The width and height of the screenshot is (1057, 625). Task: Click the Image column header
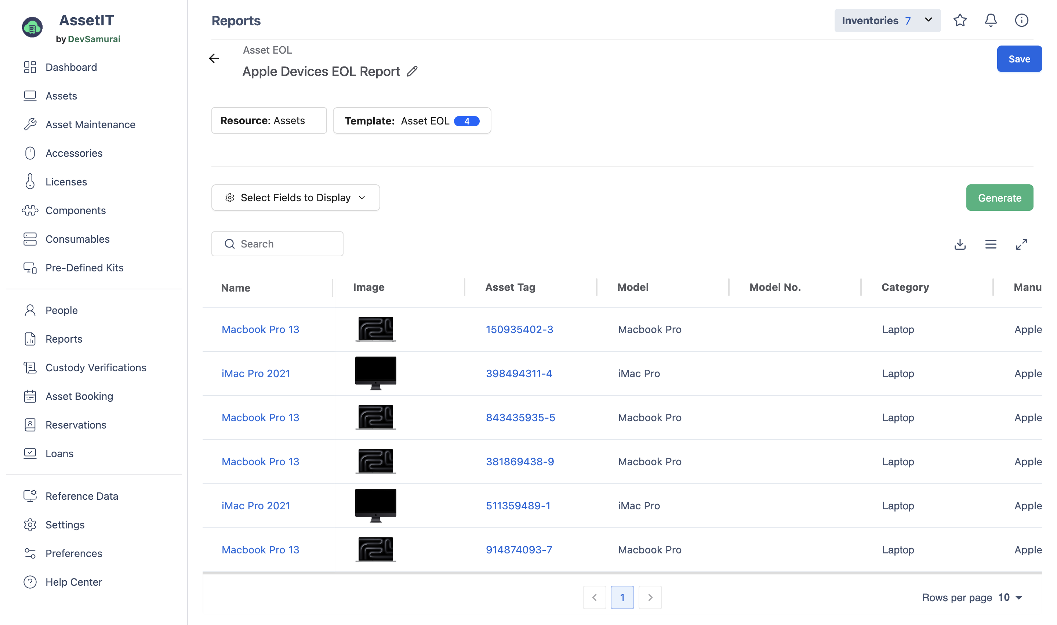pos(368,287)
